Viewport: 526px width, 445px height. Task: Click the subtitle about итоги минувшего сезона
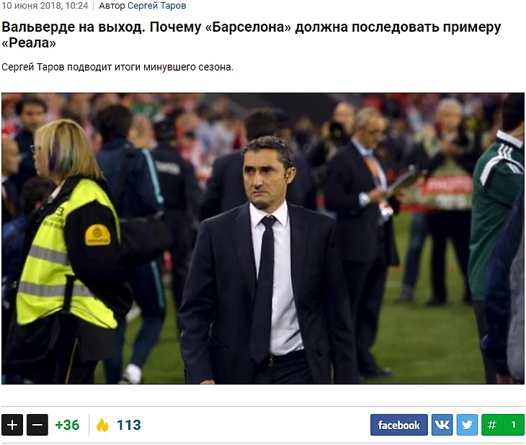(117, 67)
